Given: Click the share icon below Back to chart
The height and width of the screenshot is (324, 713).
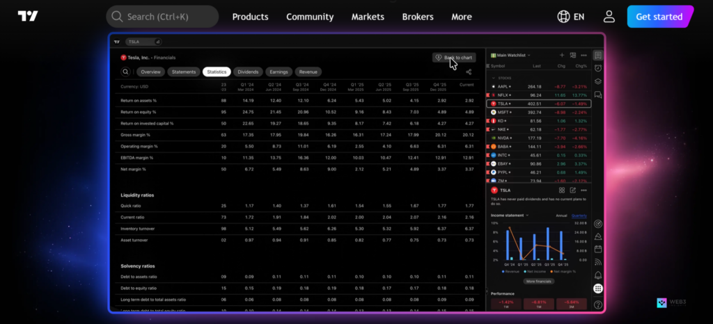Looking at the screenshot, I should coord(469,72).
